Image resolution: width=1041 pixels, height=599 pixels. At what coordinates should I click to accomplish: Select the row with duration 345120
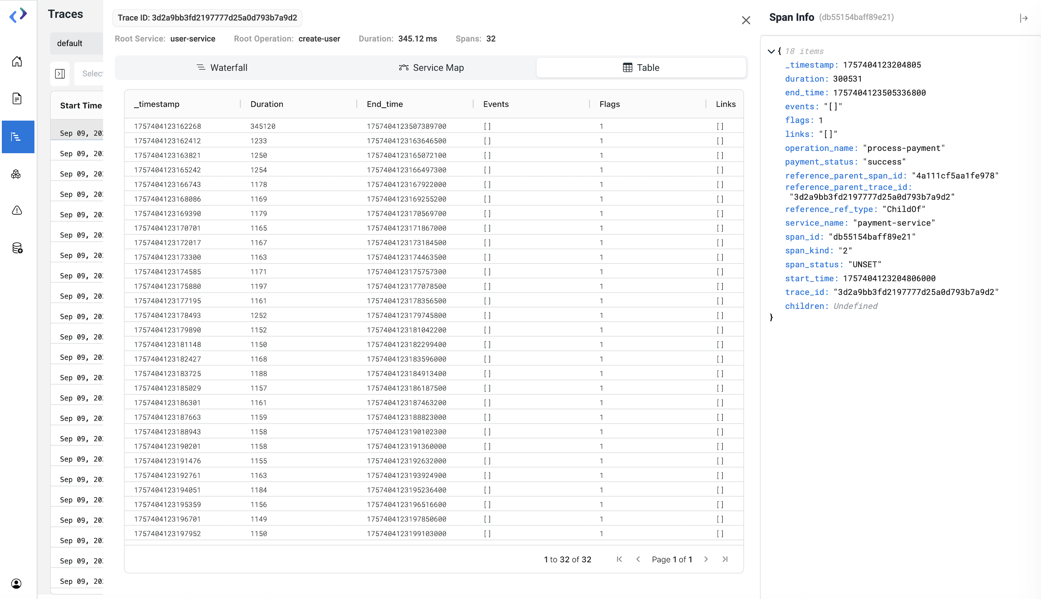(x=263, y=126)
